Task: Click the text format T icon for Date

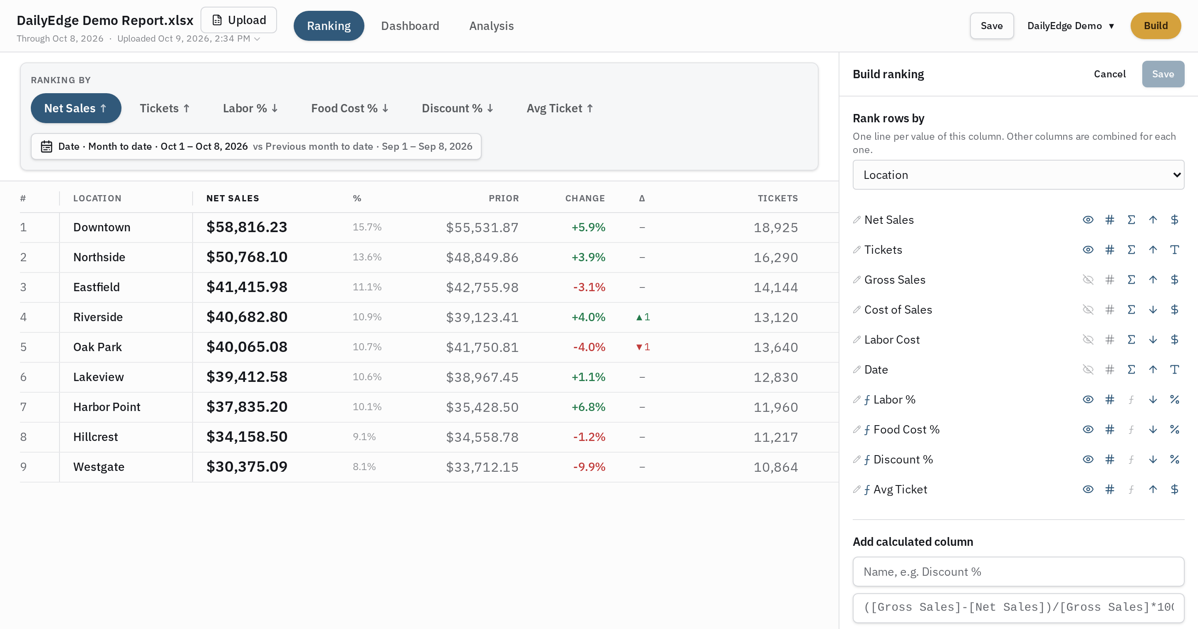Action: 1175,369
